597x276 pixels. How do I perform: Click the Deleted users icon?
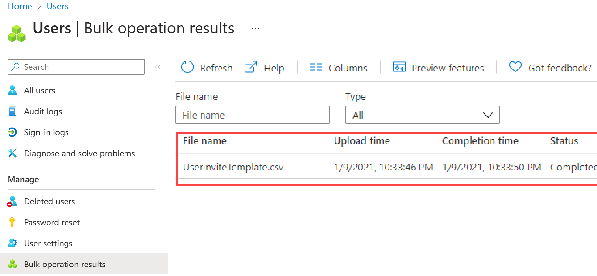tap(12, 201)
